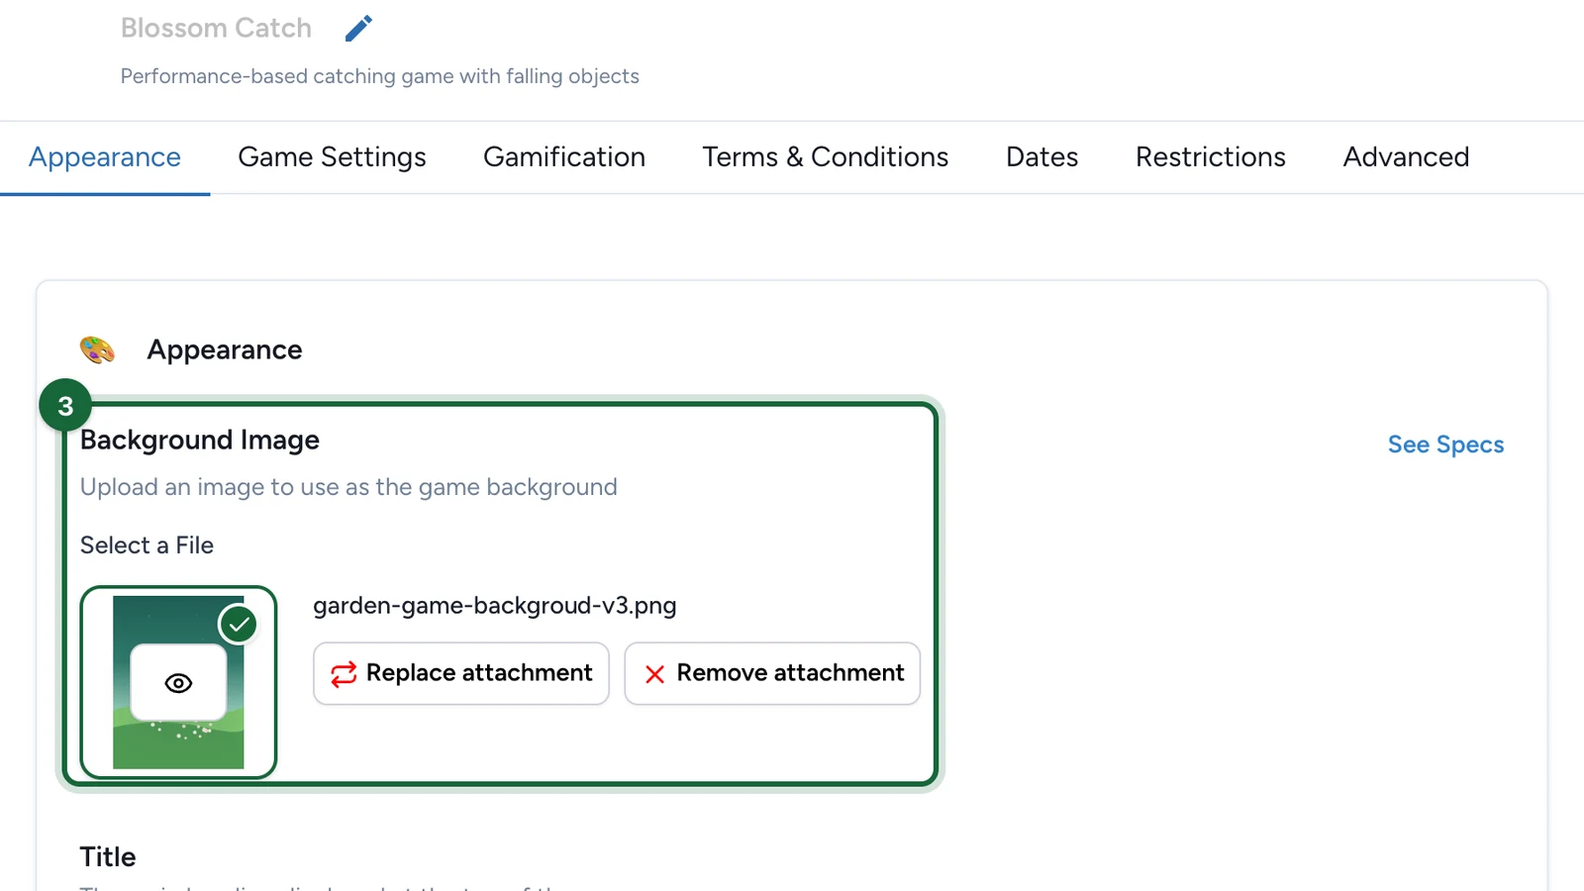The image size is (1584, 891).
Task: Click the Select a File label
Action: click(x=147, y=545)
